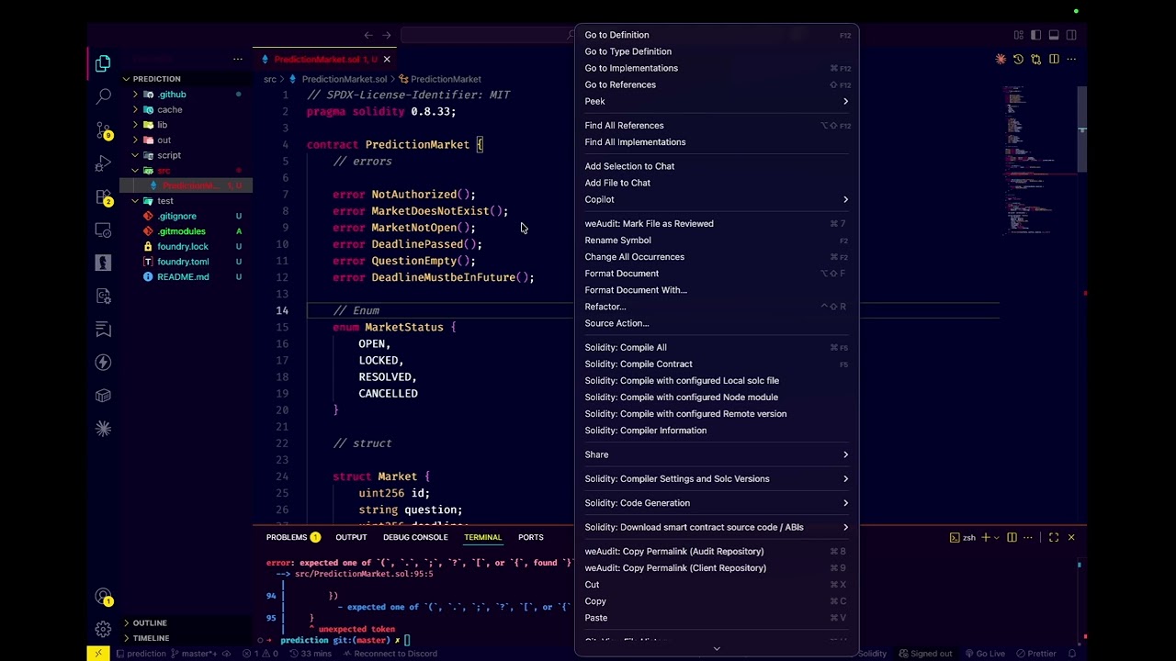
Task: Open editor More Actions ellipsis
Action: [1071, 59]
